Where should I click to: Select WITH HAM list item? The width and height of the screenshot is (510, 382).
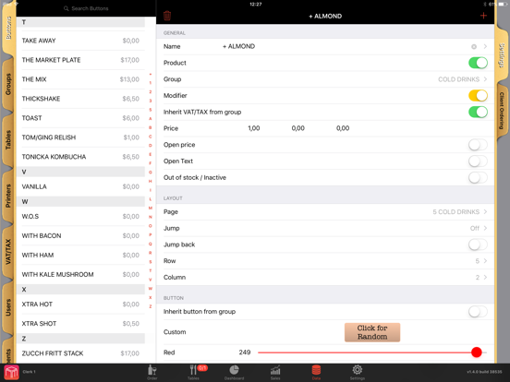(80, 256)
